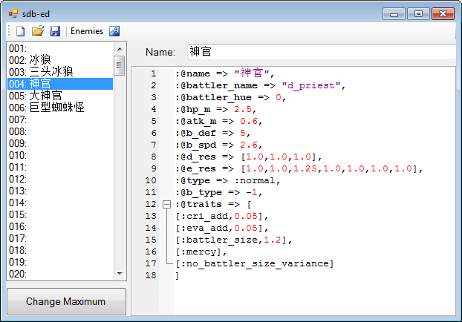Click line number 18 in the gutter
Viewport: 462px width, 322px height.
151,275
